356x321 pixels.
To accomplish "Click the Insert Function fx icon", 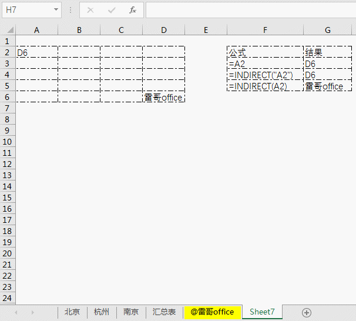I will (133, 10).
